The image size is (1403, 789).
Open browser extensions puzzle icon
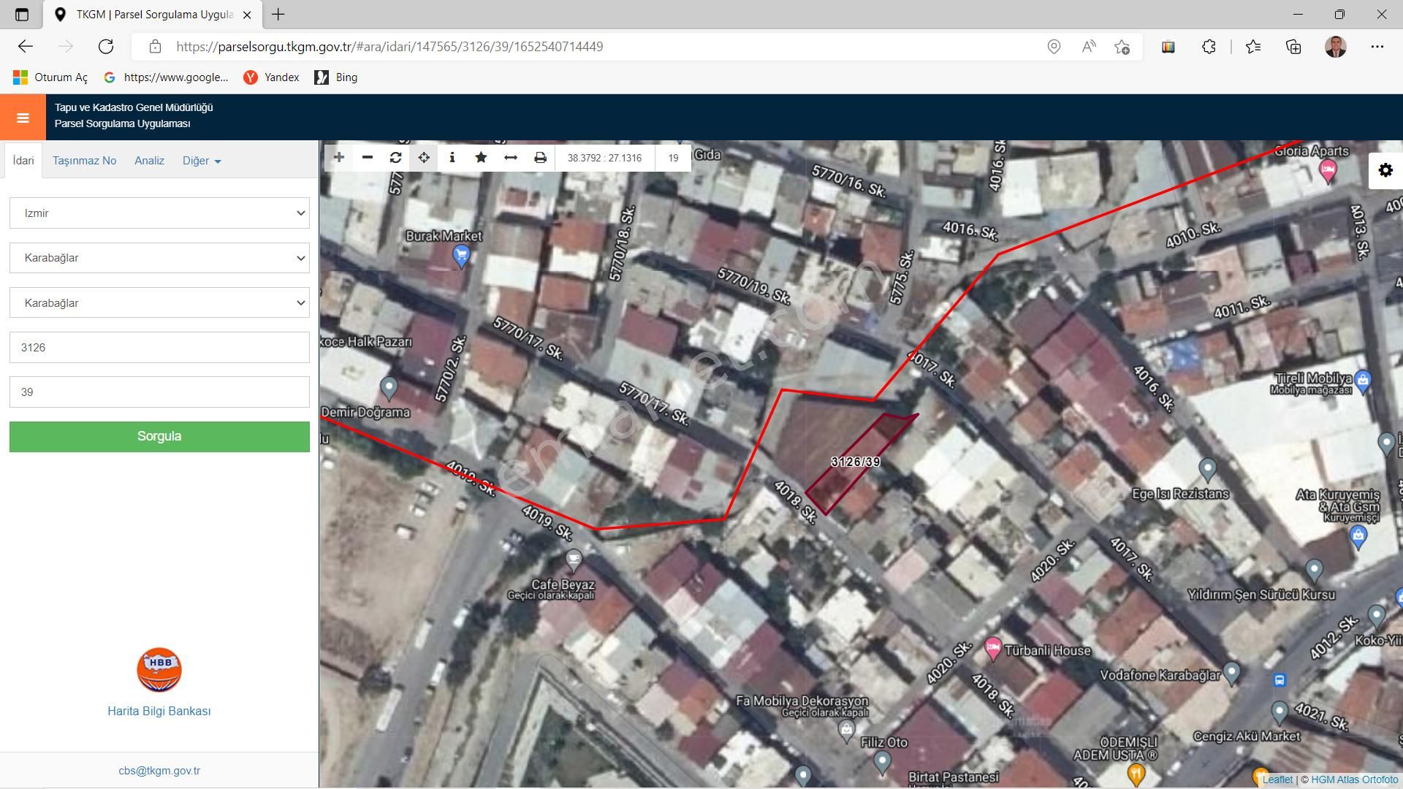click(1209, 47)
